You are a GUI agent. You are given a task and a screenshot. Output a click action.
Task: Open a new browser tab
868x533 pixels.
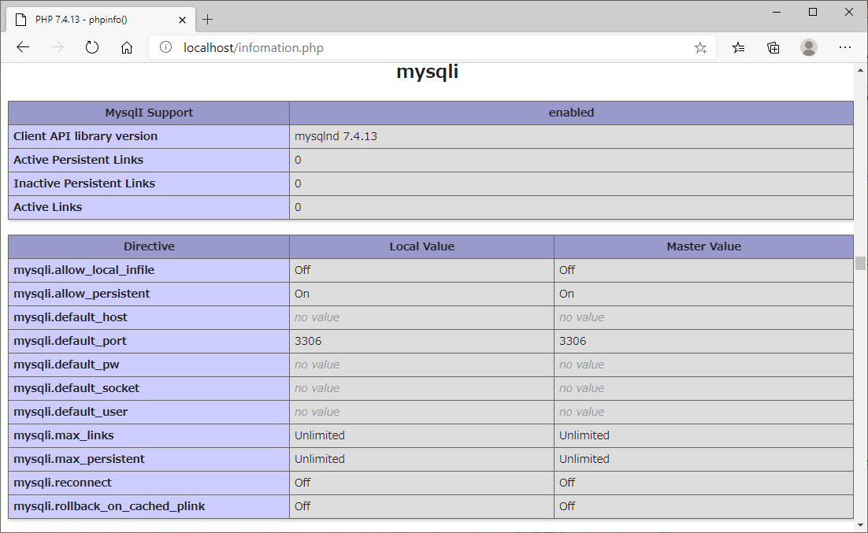pos(208,19)
